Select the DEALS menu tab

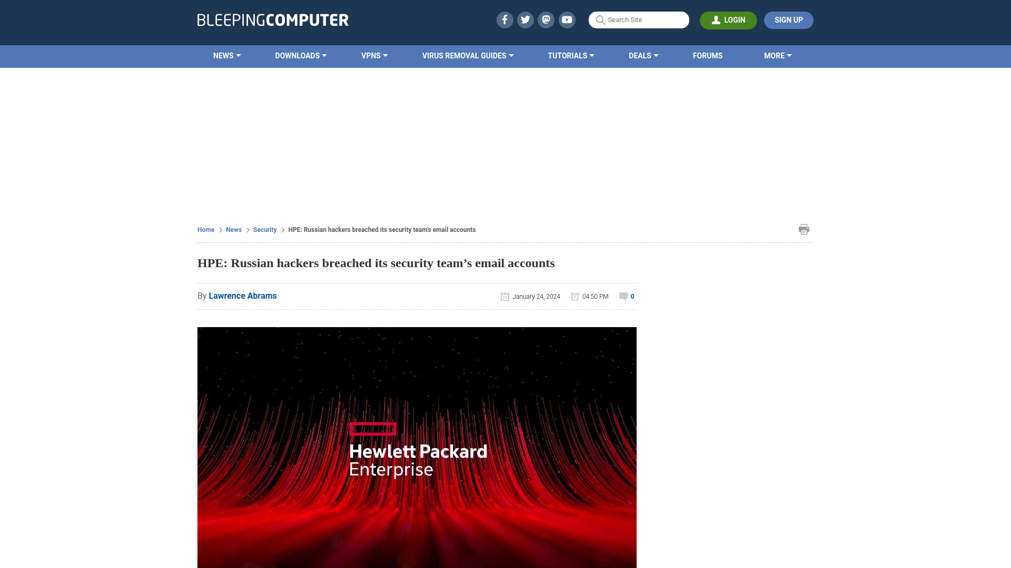tap(643, 55)
